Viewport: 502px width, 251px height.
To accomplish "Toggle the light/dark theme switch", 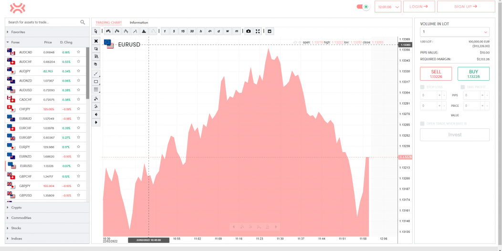I will (363, 7).
